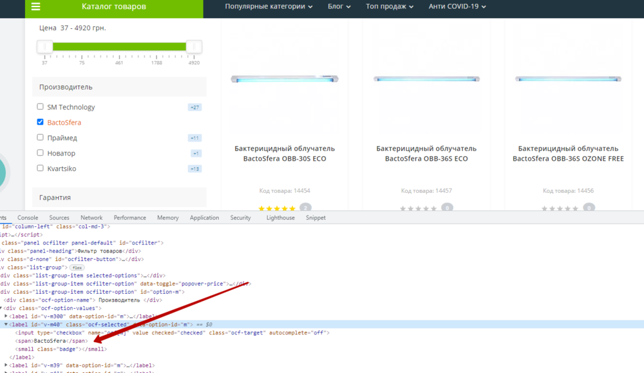Click the +13 badge beside Kvartsiko

[194, 169]
